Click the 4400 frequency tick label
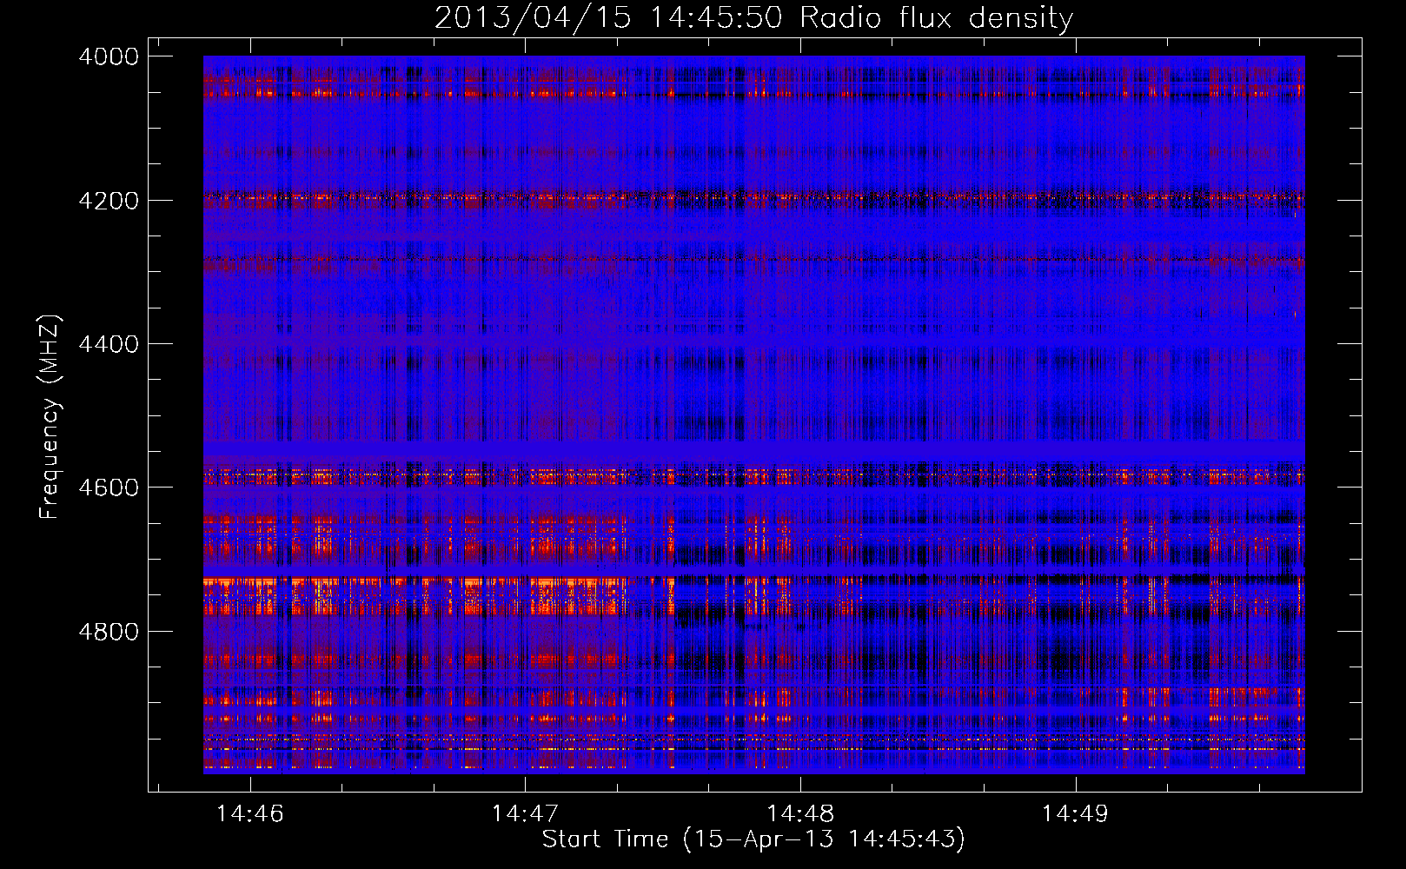The height and width of the screenshot is (869, 1406). coord(109,344)
